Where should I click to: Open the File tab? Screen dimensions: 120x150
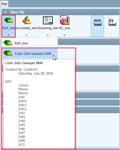tap(4, 4)
